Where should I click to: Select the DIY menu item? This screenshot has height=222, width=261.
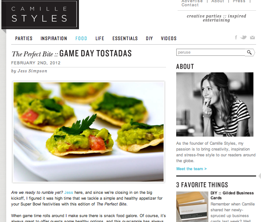tap(149, 38)
